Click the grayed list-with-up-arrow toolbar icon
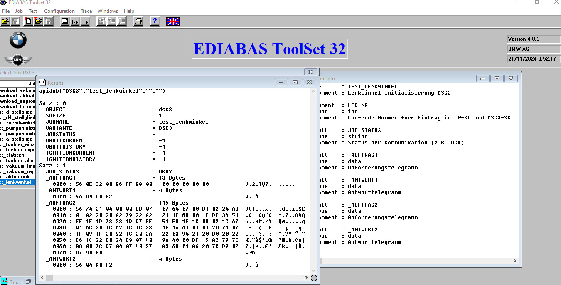The height and width of the screenshot is (285, 561). (111, 21)
